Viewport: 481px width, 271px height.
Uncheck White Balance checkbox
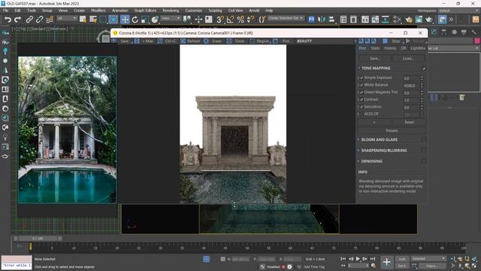pos(362,85)
